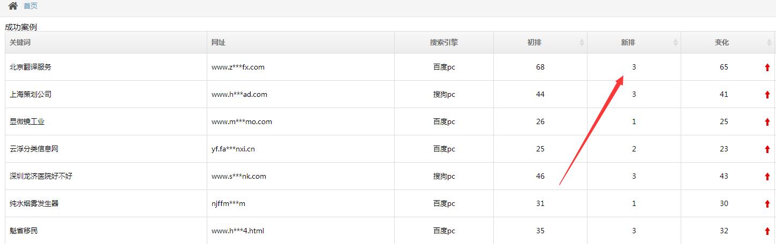Sort table by 新排 column arrows
Image resolution: width=776 pixels, height=244 pixels.
[x=675, y=43]
